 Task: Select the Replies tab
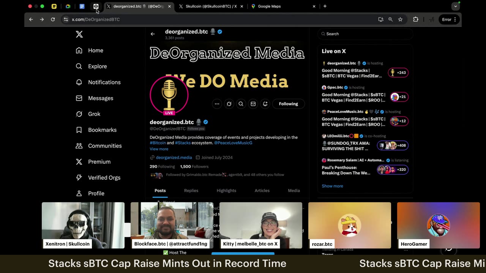pos(191,191)
